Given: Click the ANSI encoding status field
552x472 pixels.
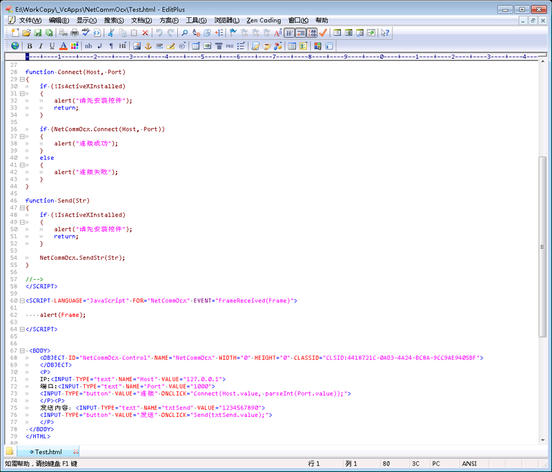Looking at the screenshot, I should [x=469, y=464].
